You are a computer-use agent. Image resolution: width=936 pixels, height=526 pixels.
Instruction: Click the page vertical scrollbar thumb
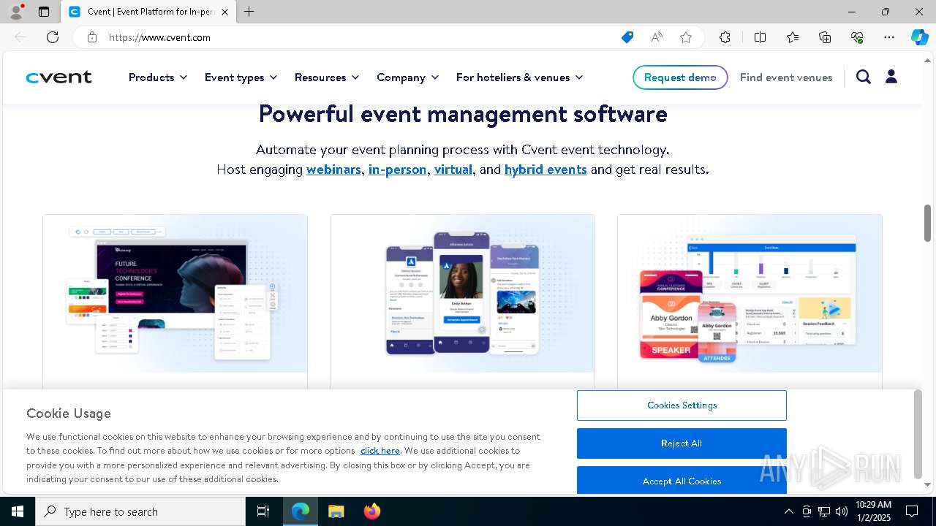[927, 223]
